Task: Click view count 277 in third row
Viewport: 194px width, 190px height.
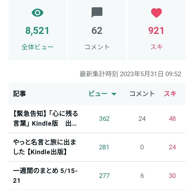Action: 104,176
